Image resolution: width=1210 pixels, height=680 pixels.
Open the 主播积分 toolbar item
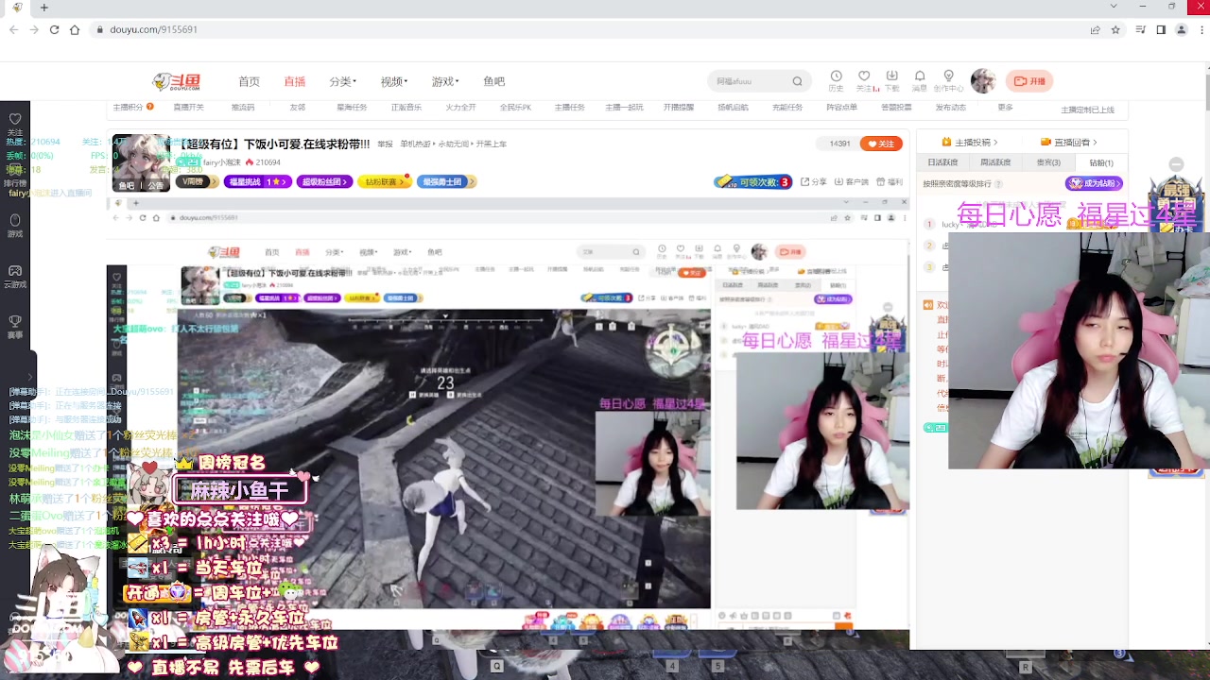pyautogui.click(x=128, y=108)
